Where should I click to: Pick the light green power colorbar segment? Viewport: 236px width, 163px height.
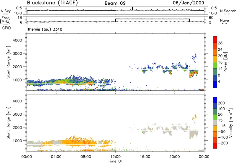coord(215,65)
